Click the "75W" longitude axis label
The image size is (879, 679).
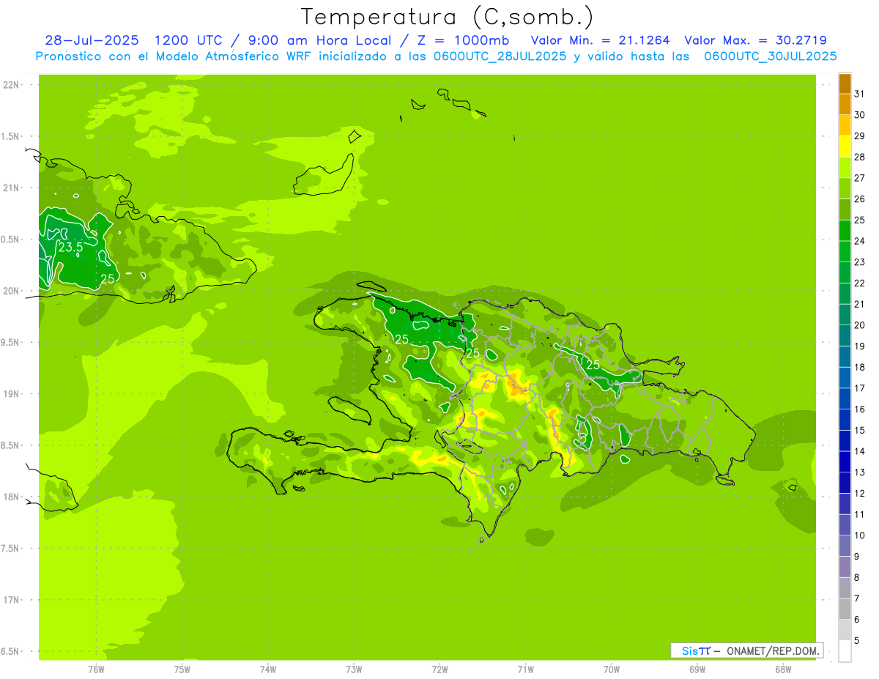click(x=182, y=669)
